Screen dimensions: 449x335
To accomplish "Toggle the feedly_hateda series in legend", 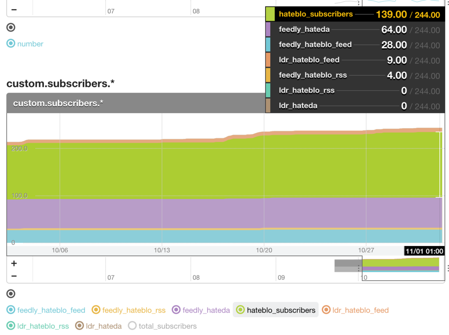I will coord(201,310).
